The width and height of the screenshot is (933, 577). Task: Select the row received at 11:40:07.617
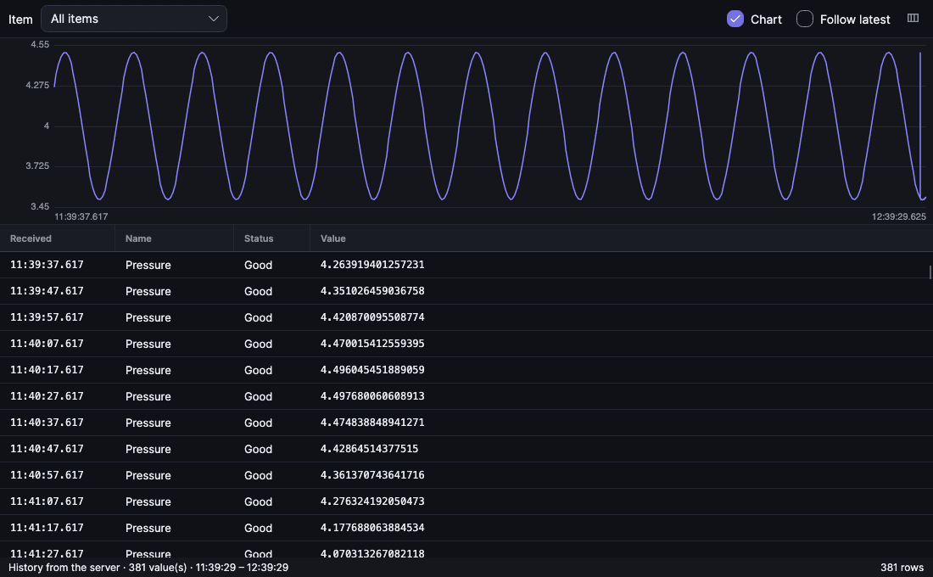(466, 344)
